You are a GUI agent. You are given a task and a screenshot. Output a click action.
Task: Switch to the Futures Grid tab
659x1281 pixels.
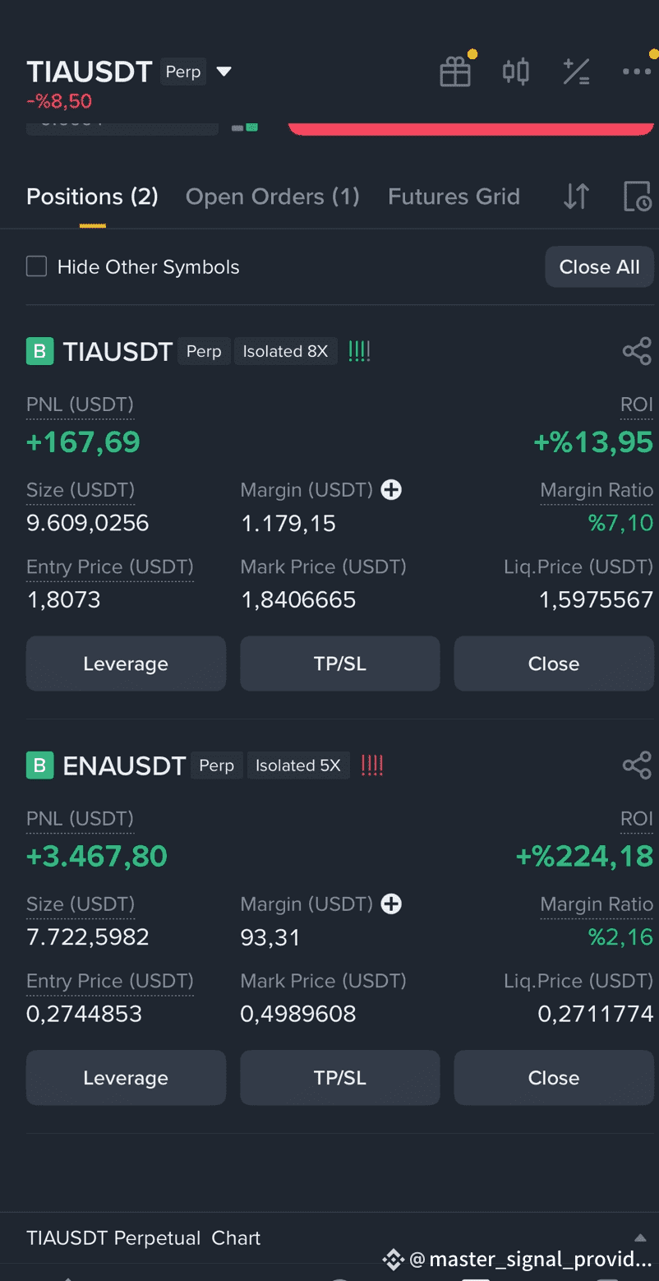coord(454,197)
